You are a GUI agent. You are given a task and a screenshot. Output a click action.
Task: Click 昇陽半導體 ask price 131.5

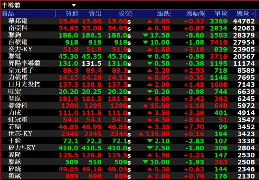(x=92, y=64)
